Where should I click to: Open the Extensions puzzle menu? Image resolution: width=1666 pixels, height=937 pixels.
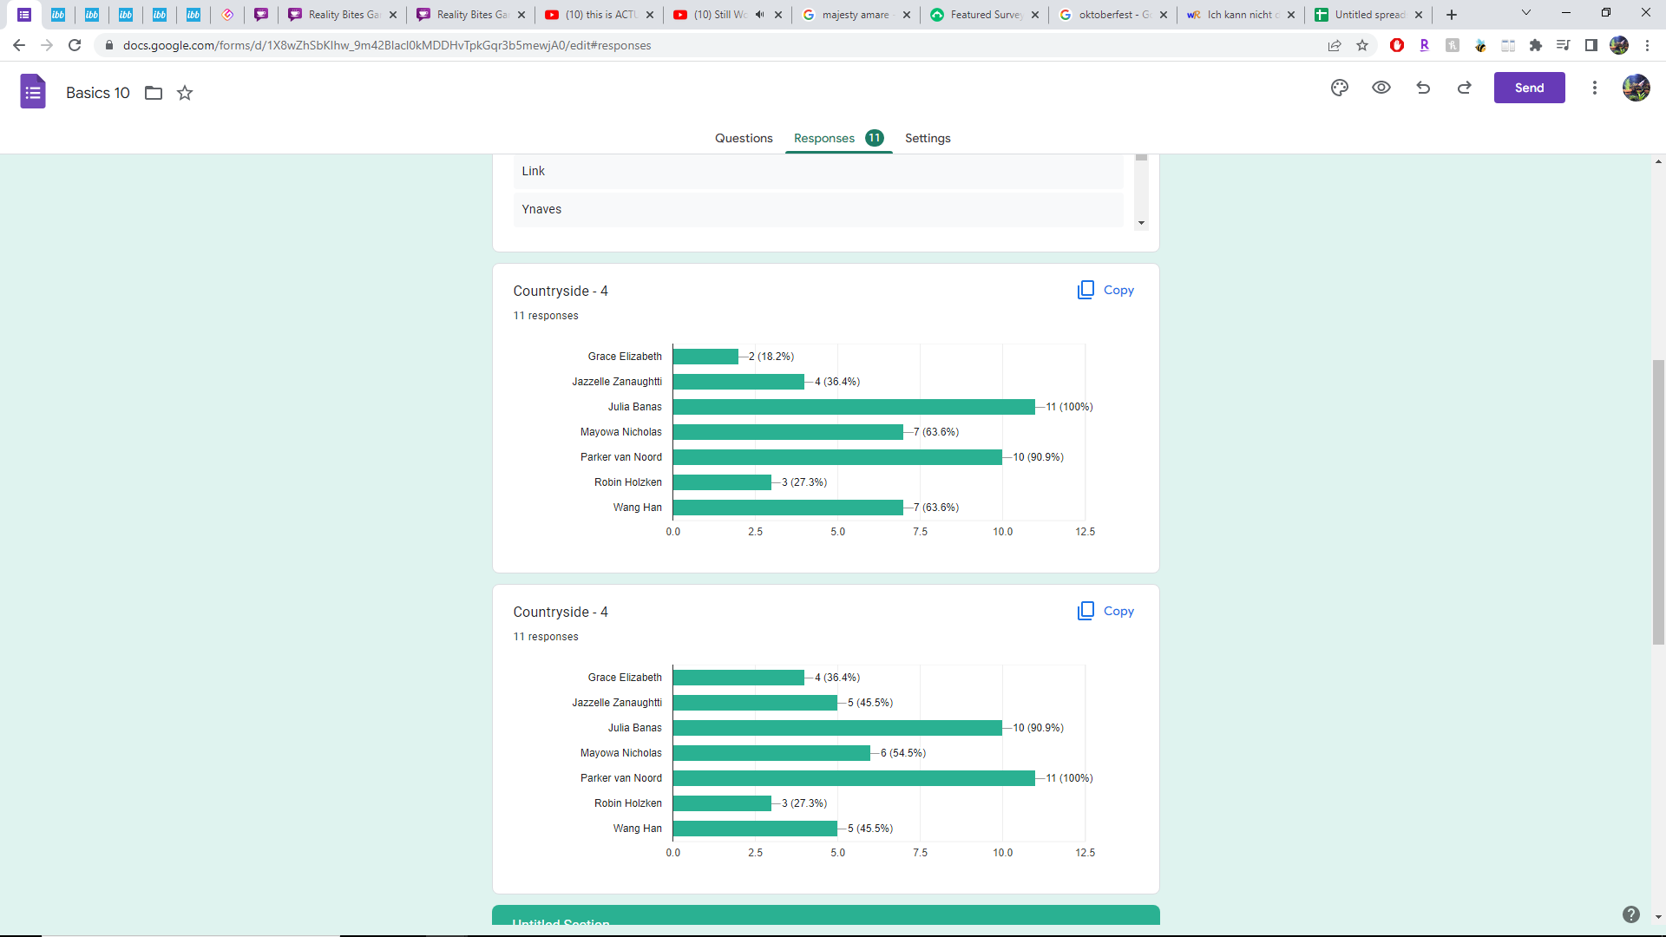coord(1536,45)
